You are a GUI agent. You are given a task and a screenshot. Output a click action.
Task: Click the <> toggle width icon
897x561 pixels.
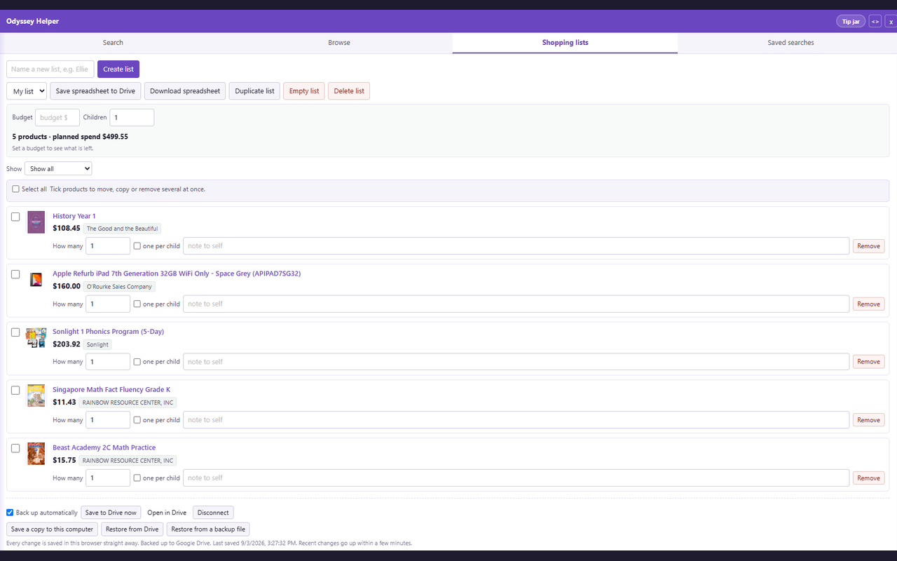tap(875, 22)
